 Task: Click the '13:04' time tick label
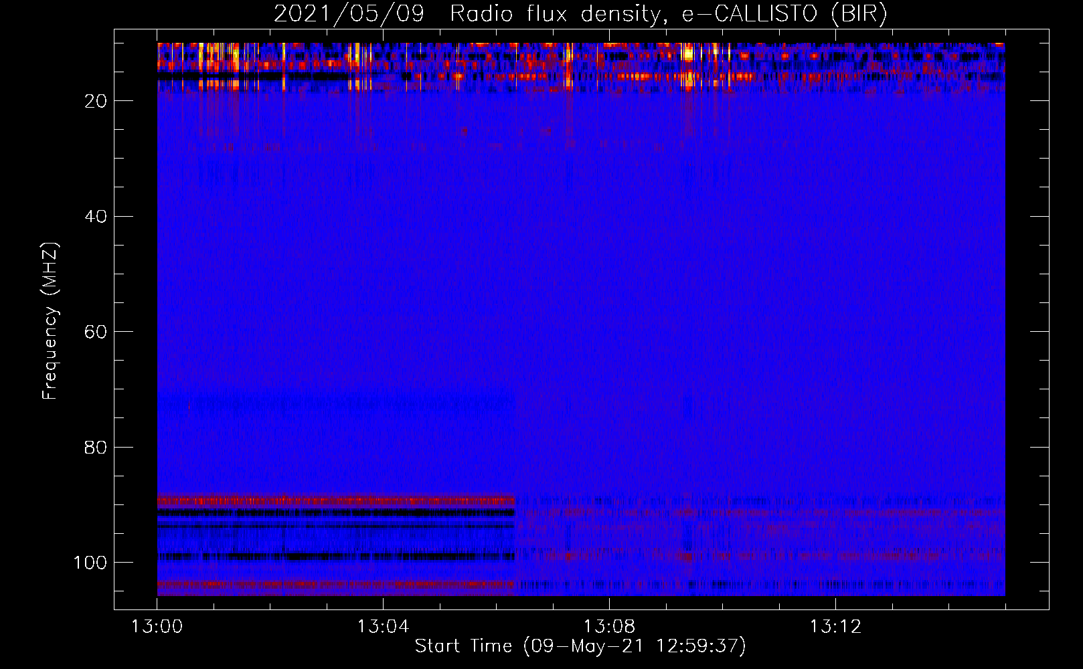(383, 627)
